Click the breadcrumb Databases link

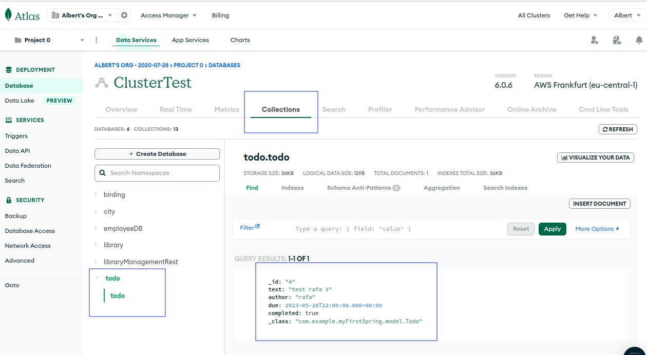tap(224, 65)
